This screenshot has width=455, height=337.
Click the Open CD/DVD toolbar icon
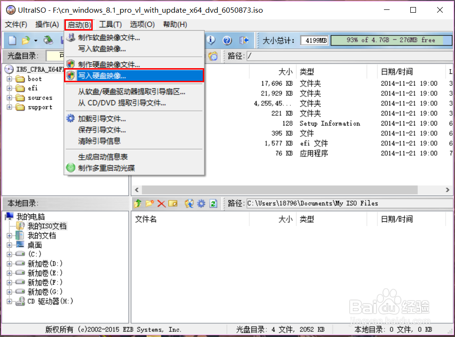click(48, 40)
